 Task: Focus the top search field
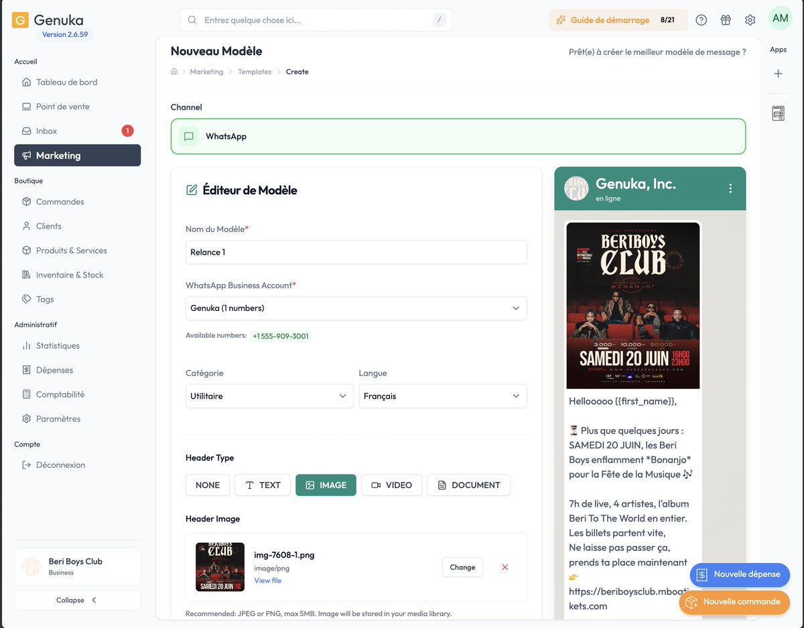tap(316, 20)
